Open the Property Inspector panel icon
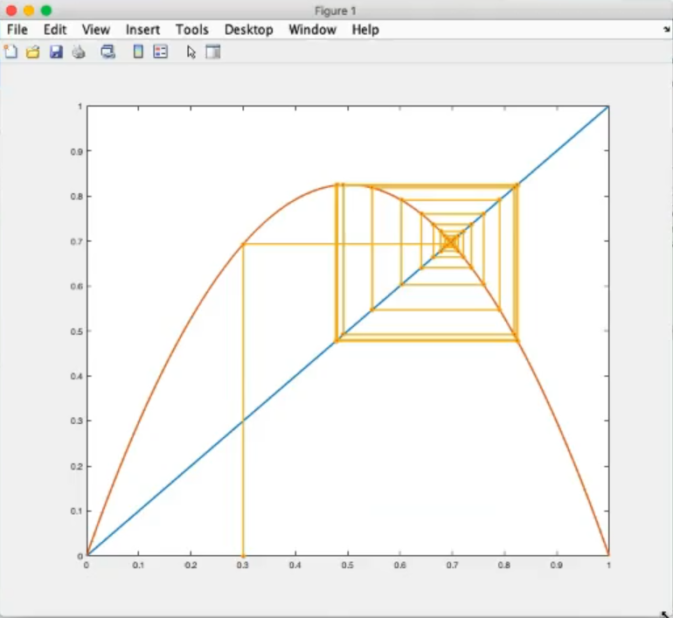The image size is (673, 618). (212, 52)
